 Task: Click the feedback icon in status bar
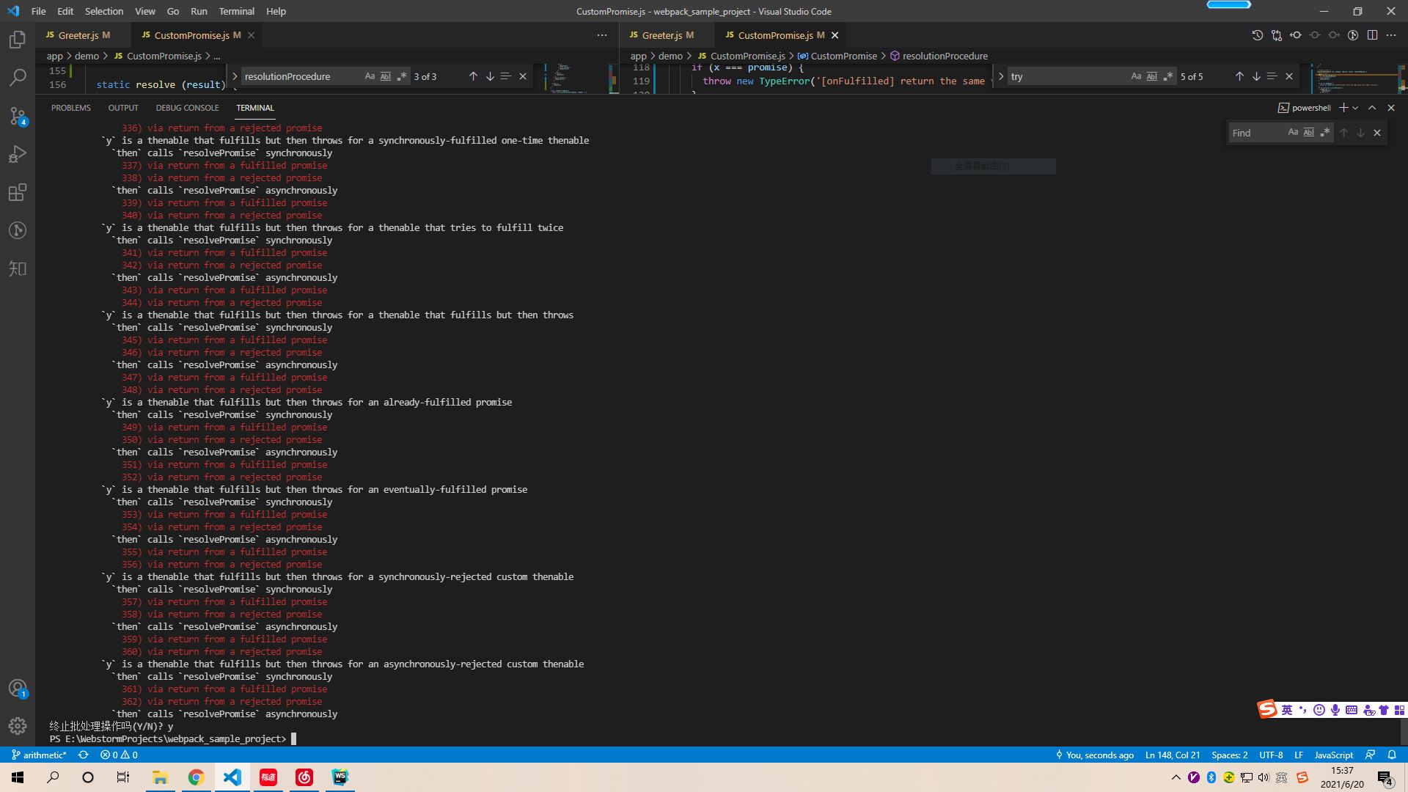click(1370, 755)
